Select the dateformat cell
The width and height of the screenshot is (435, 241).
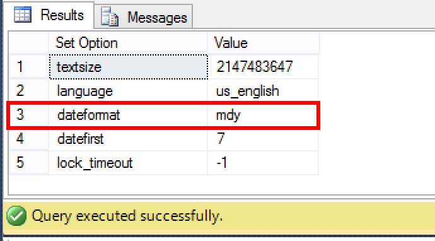(x=128, y=115)
